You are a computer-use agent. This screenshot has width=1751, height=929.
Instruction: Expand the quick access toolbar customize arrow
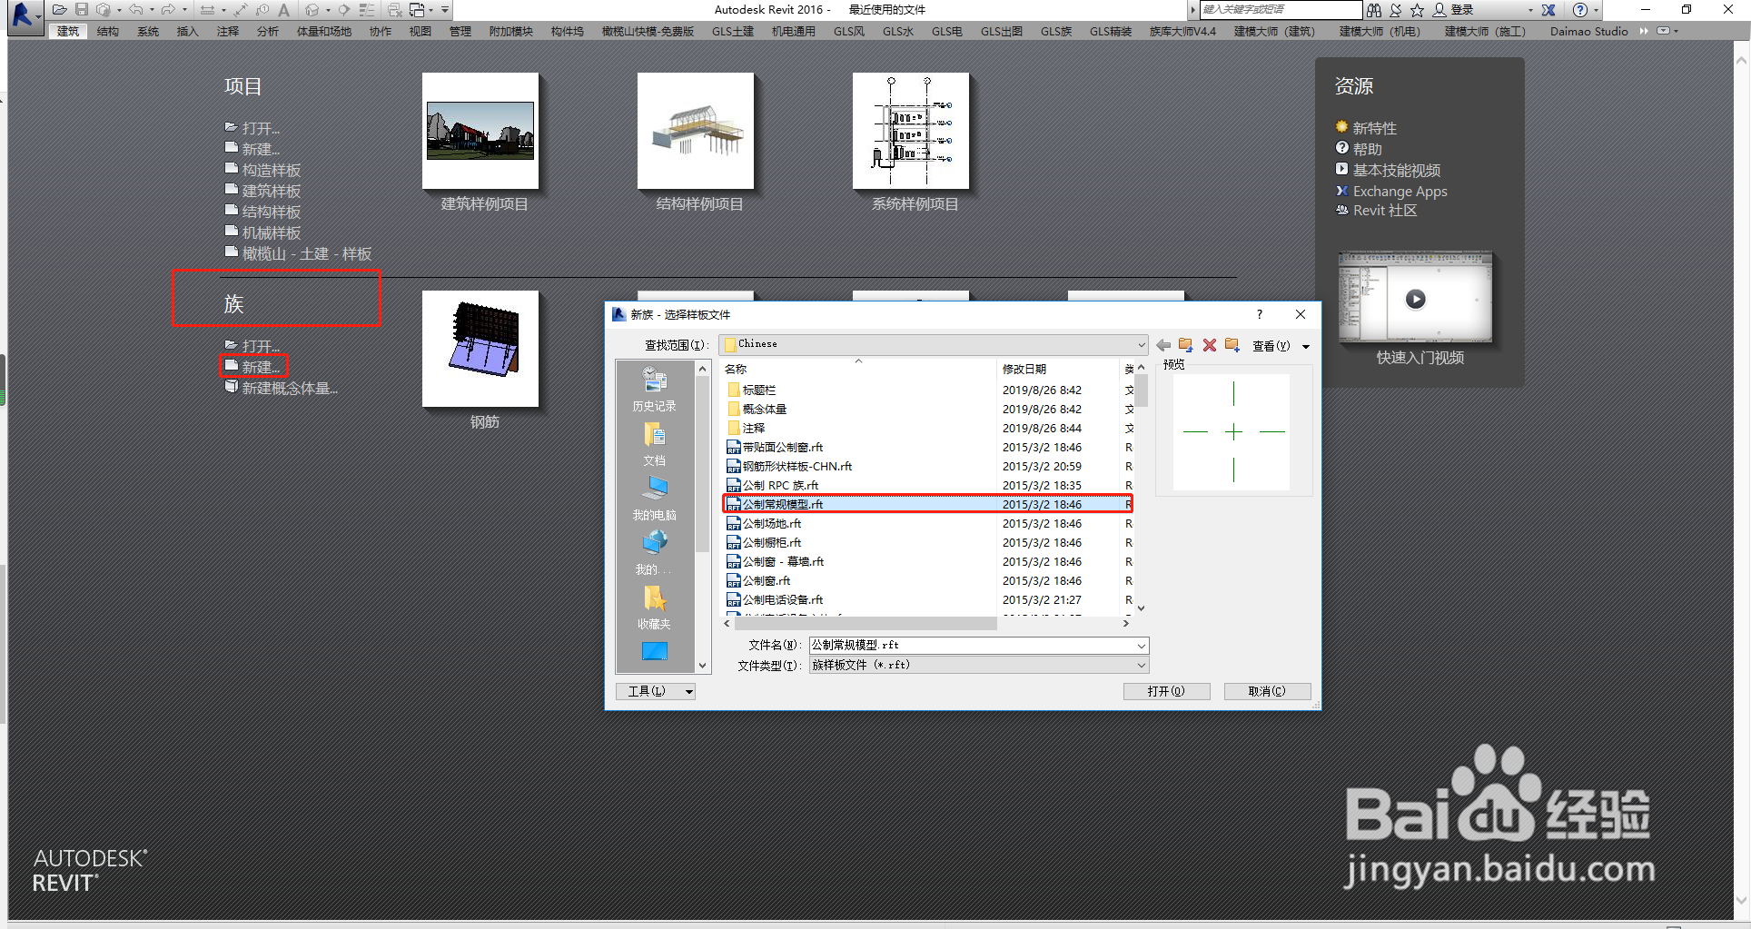(445, 10)
